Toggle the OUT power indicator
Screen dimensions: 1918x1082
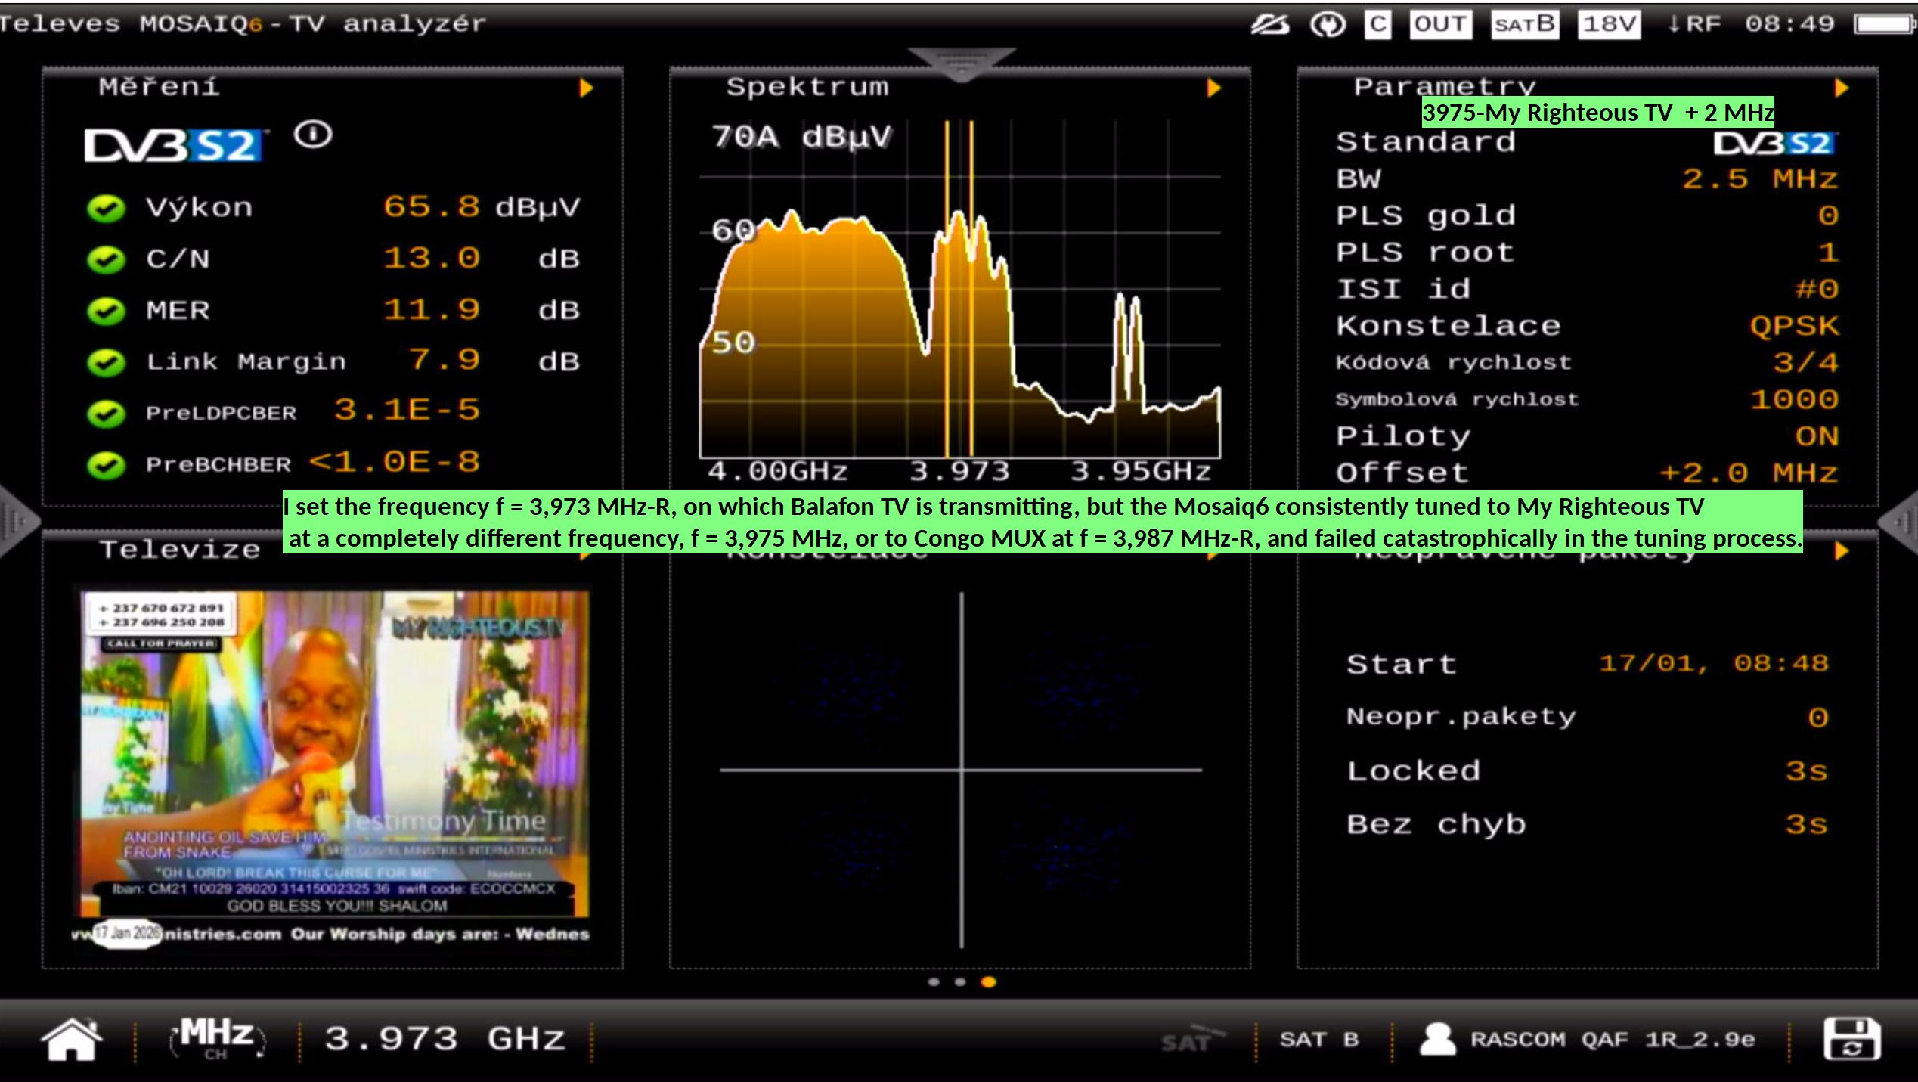coord(1439,25)
